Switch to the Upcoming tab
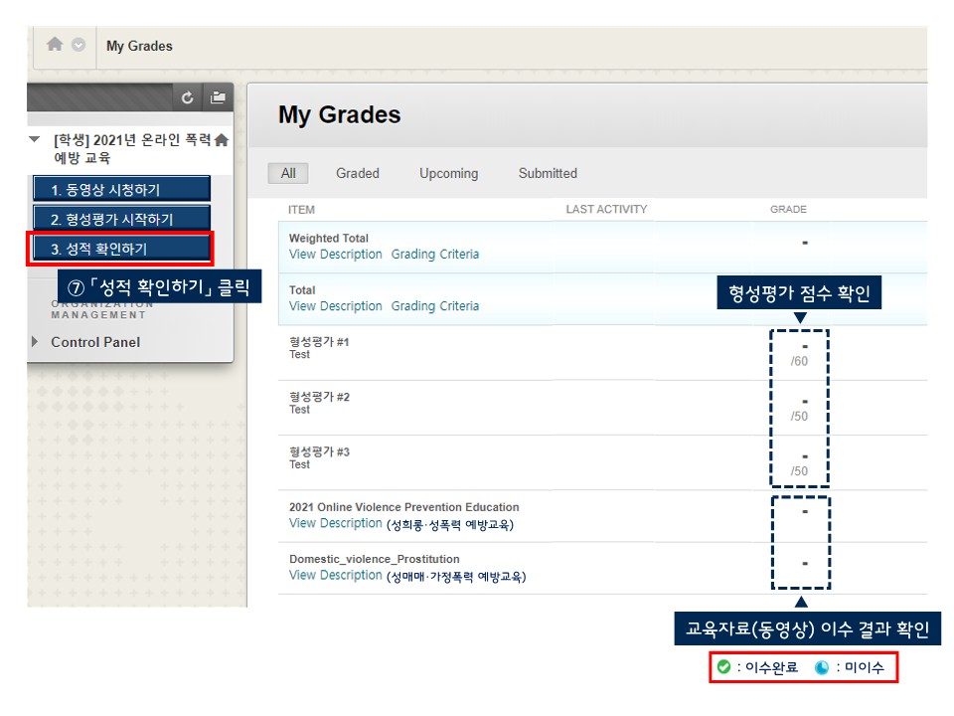 coord(448,173)
